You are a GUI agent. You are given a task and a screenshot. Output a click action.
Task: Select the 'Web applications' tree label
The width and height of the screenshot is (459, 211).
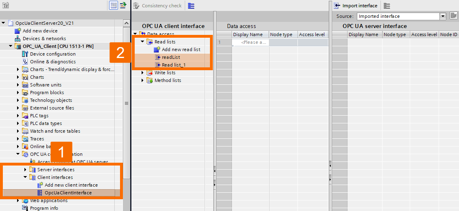(49, 201)
